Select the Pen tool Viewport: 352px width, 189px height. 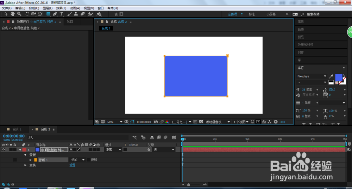coord(55,14)
